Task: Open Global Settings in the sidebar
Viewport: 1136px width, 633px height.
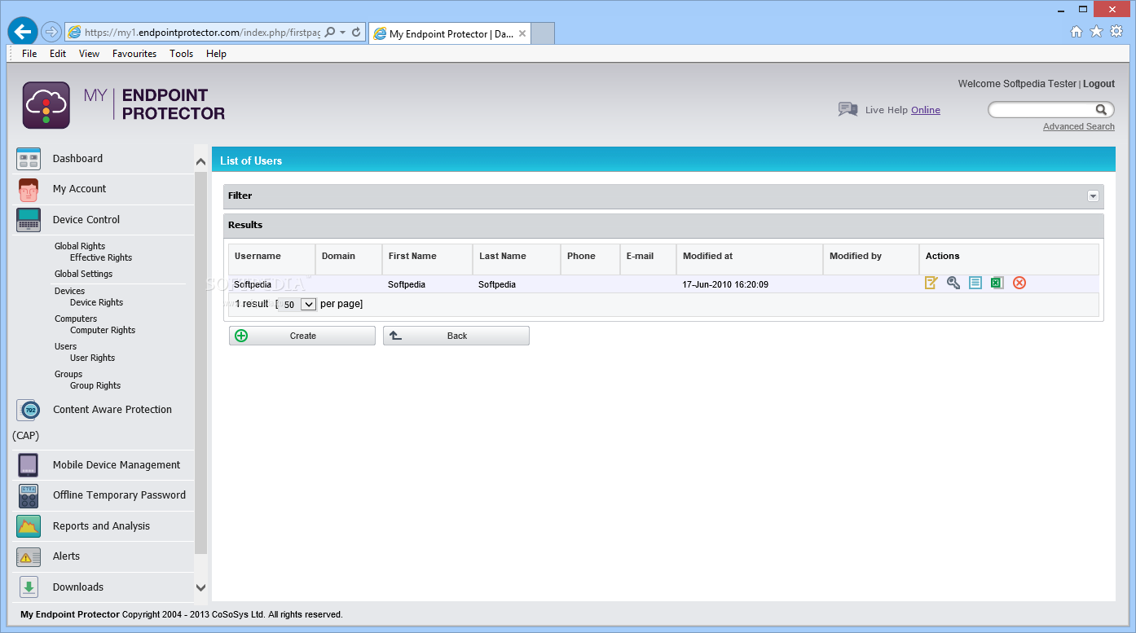Action: (x=84, y=274)
